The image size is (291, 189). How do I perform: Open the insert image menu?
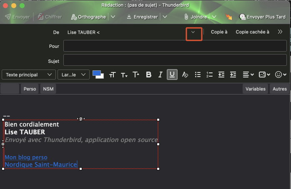(264, 75)
